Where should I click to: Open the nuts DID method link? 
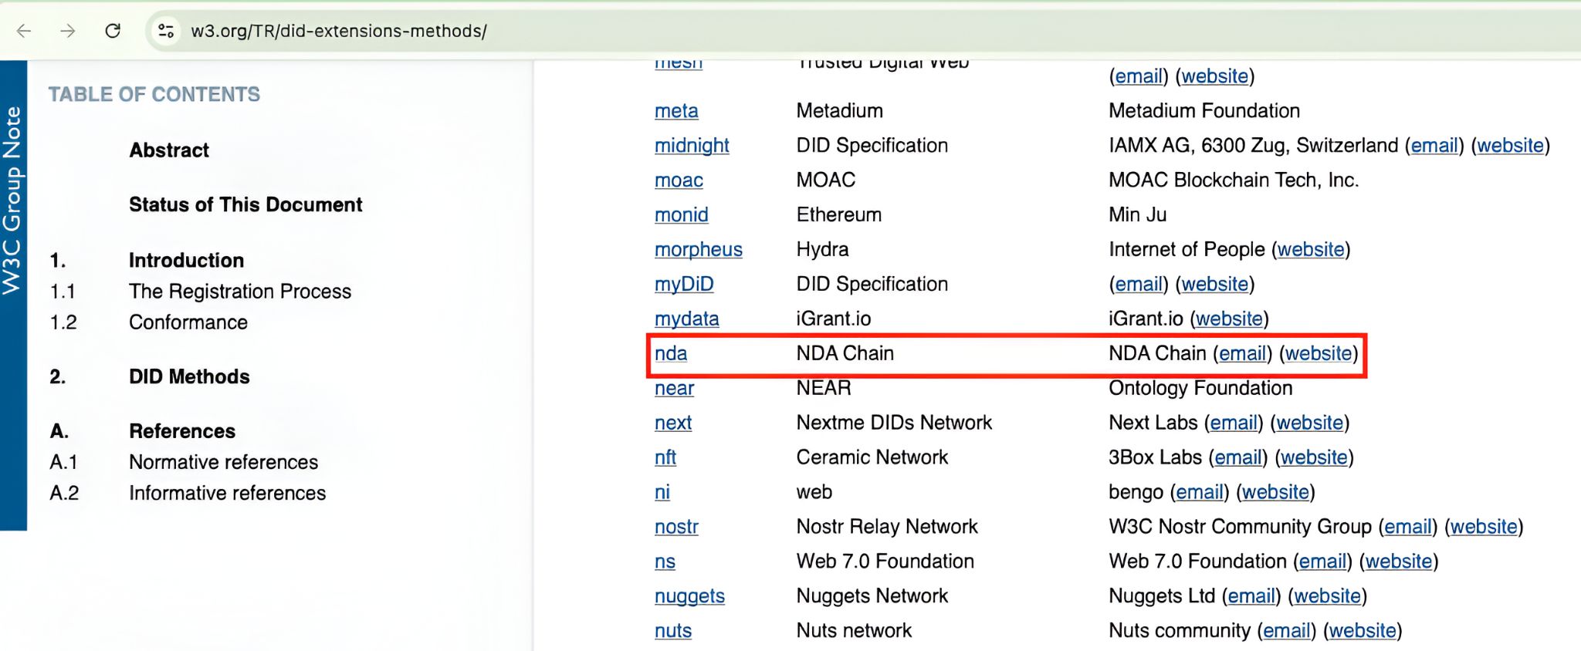pos(673,631)
